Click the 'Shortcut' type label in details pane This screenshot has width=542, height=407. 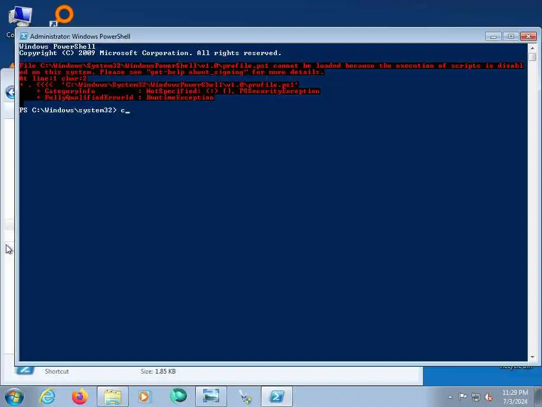click(x=57, y=371)
